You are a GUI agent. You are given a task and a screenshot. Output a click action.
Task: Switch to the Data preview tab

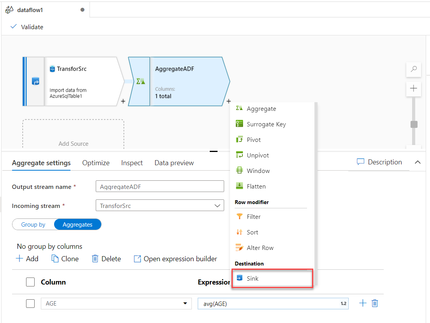click(174, 163)
